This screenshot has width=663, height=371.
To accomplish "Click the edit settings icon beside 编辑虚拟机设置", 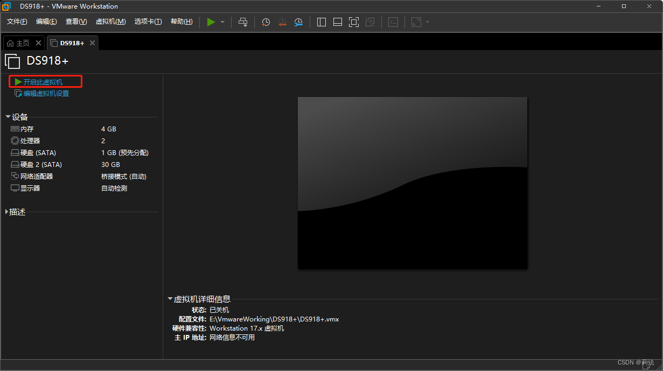I will tap(18, 94).
